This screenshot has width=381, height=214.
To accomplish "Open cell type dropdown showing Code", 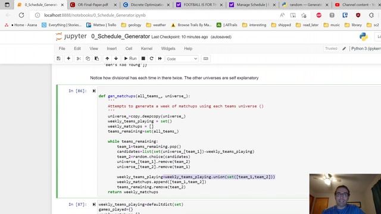I will [182, 59].
